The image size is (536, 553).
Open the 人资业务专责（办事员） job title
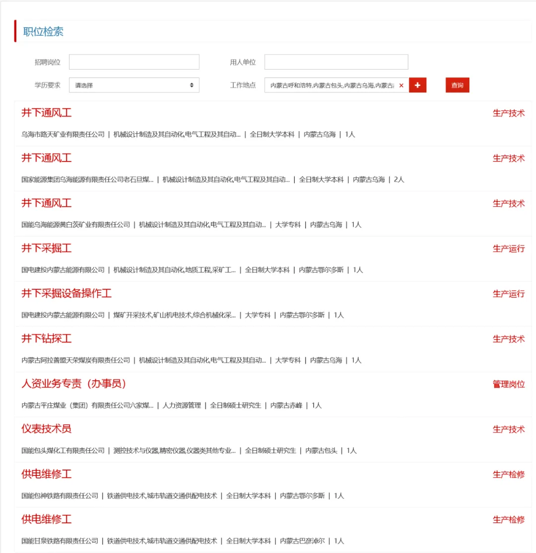74,384
